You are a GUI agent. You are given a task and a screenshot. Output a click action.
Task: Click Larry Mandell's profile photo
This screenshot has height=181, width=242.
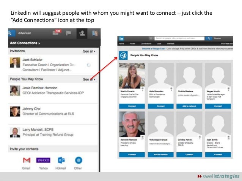(15, 132)
